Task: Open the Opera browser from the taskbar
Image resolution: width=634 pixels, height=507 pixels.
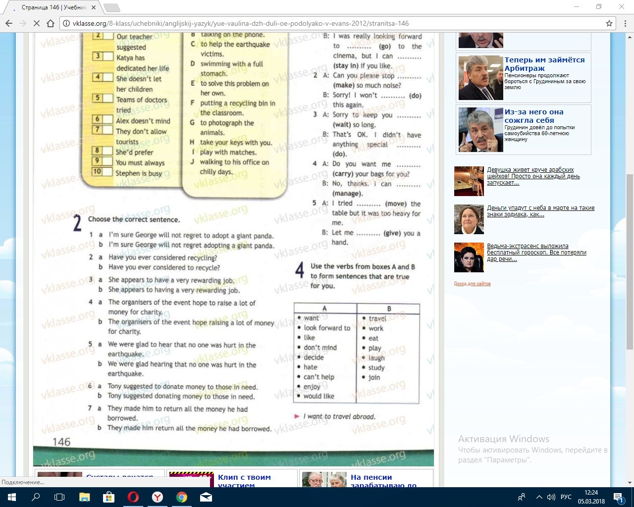Action: (133, 497)
